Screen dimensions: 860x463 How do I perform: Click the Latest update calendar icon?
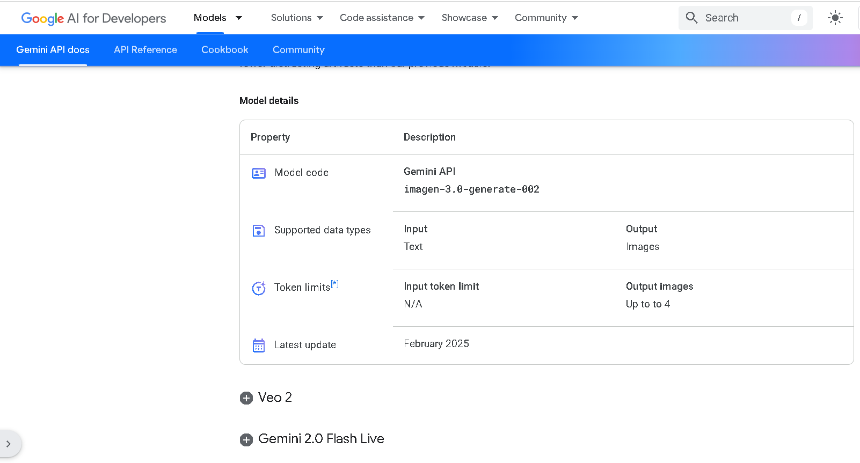coord(259,346)
